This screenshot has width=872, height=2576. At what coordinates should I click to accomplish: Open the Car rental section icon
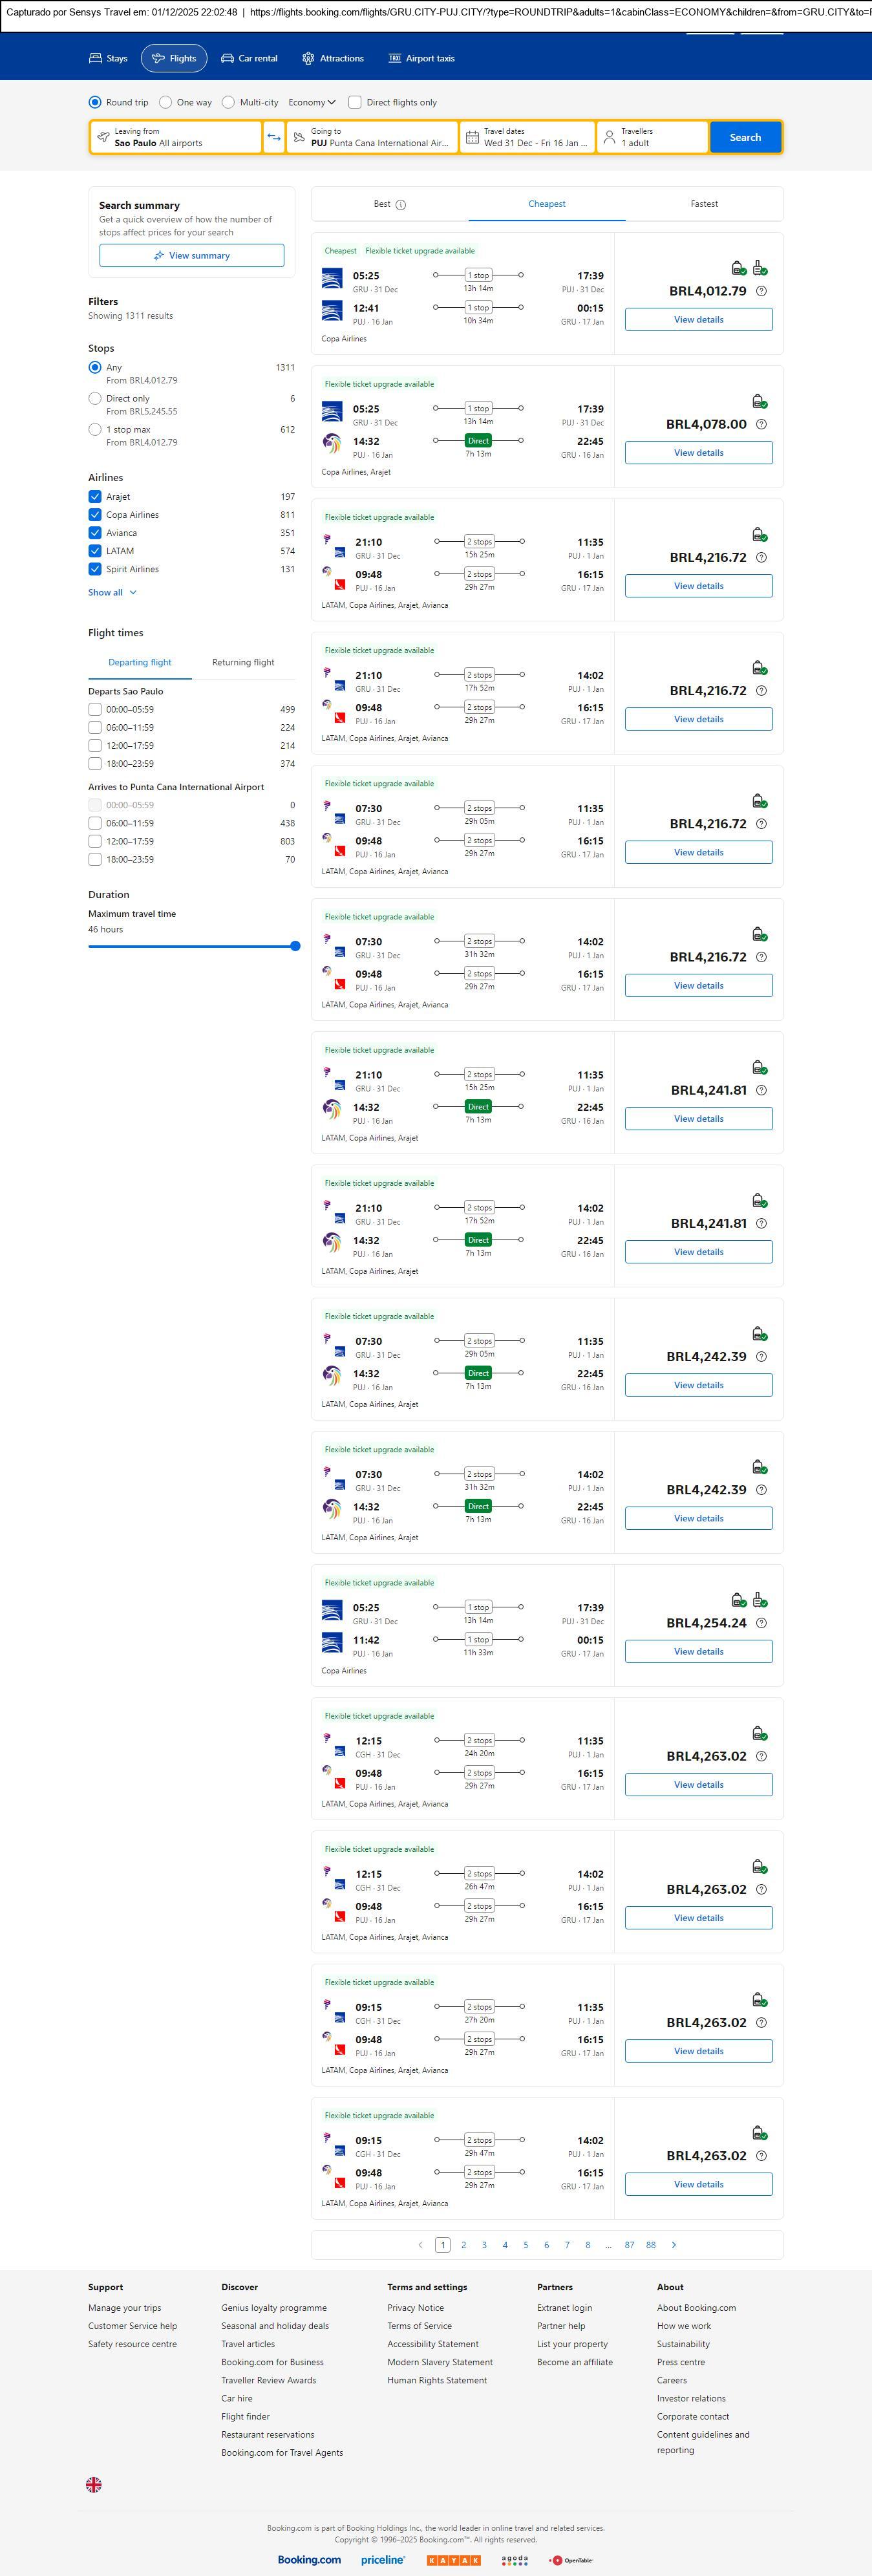click(x=227, y=59)
